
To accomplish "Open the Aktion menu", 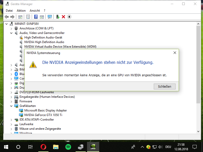I will click(x=21, y=11).
